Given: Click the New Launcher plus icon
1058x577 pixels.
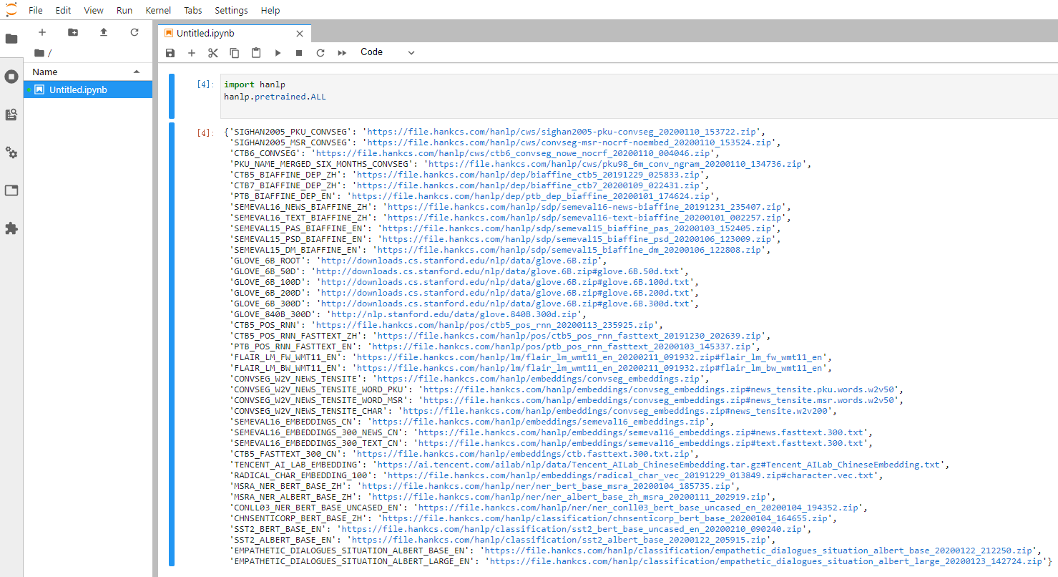Looking at the screenshot, I should 42,32.
